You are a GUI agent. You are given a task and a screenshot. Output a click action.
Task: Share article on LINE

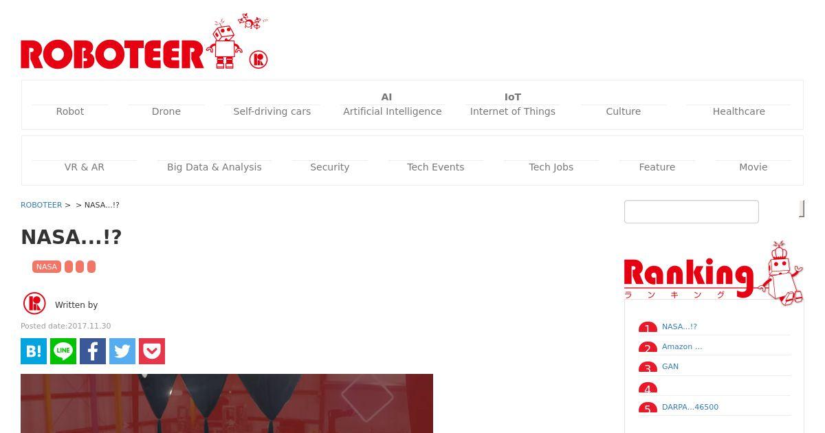(63, 351)
